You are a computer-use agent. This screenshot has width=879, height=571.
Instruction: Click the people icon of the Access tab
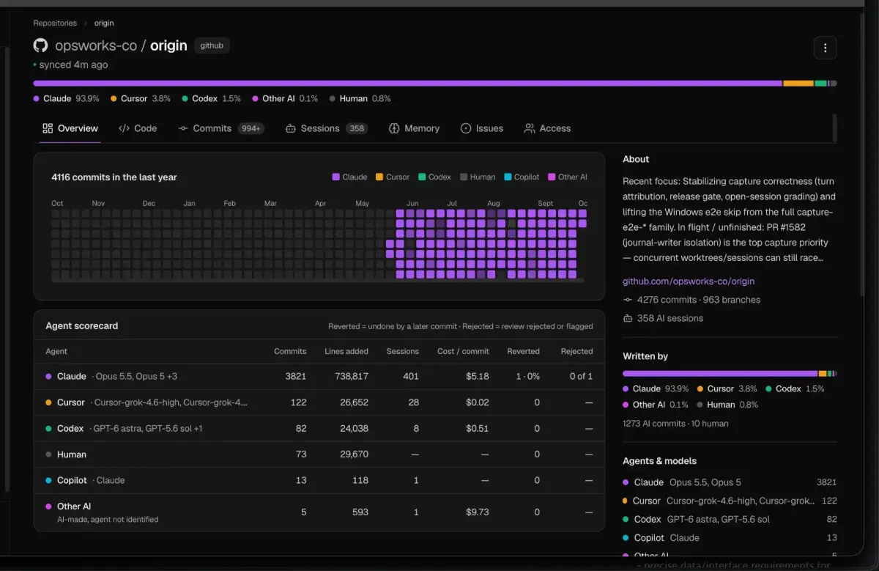point(530,128)
